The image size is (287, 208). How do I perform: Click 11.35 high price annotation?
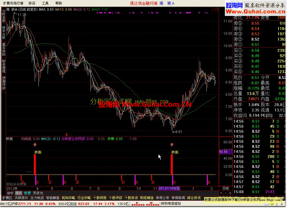[22, 15]
